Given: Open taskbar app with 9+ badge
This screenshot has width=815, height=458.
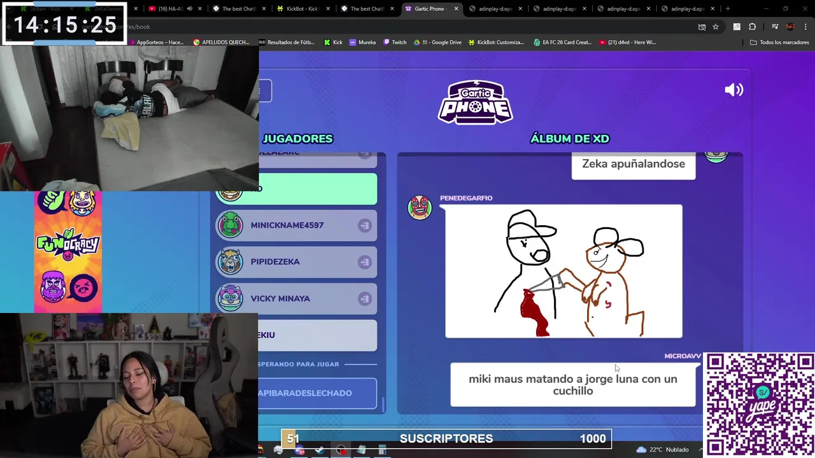Looking at the screenshot, I should 299,450.
